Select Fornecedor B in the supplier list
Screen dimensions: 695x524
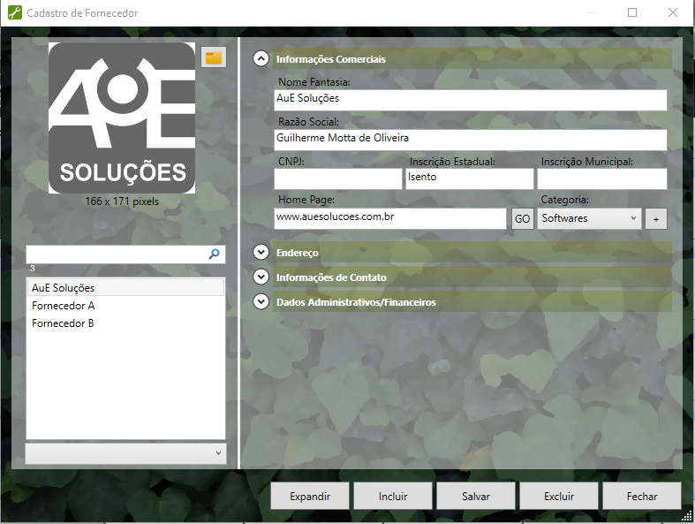pos(64,323)
